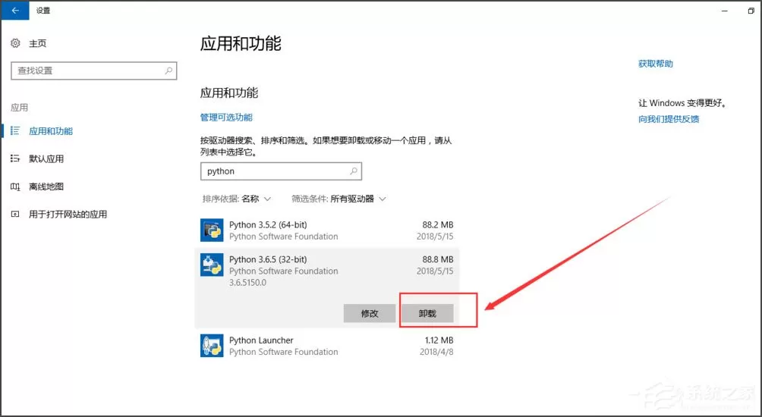Click the search magnifier in 查找设置 box

tap(168, 71)
